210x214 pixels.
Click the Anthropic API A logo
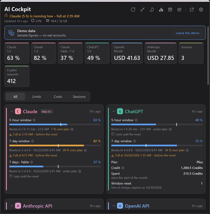18,206
